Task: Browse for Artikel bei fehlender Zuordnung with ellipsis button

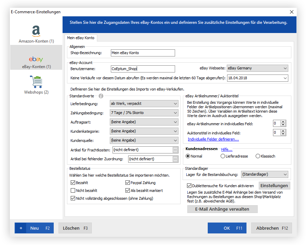Action: pos(175,159)
